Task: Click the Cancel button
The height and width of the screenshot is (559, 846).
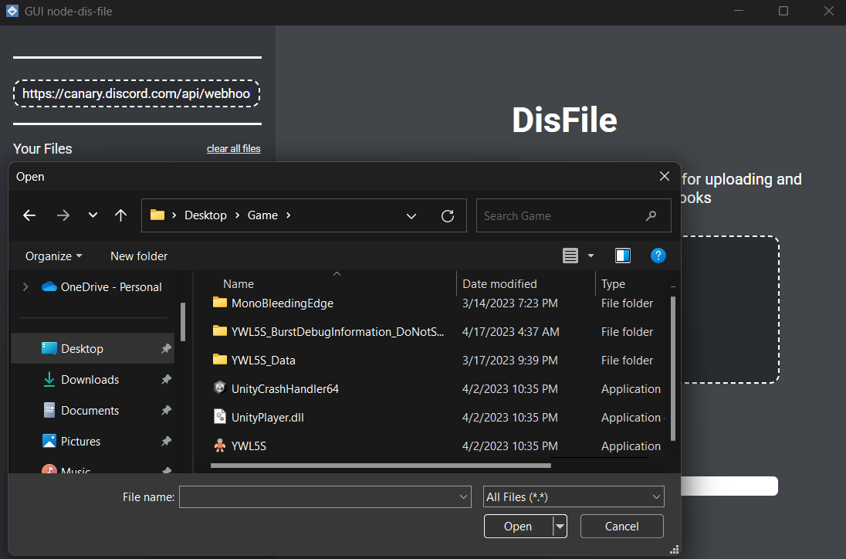Action: [621, 527]
